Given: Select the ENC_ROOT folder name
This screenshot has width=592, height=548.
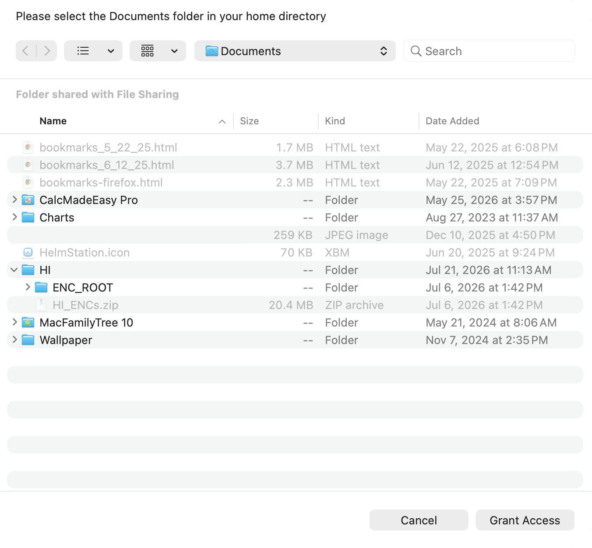Looking at the screenshot, I should click(83, 288).
